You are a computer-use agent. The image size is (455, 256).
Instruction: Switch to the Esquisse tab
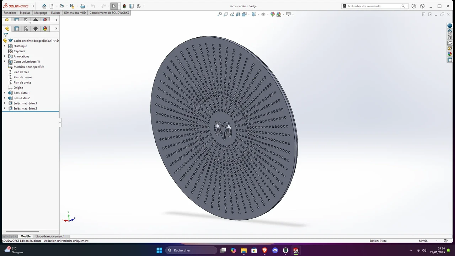point(25,13)
